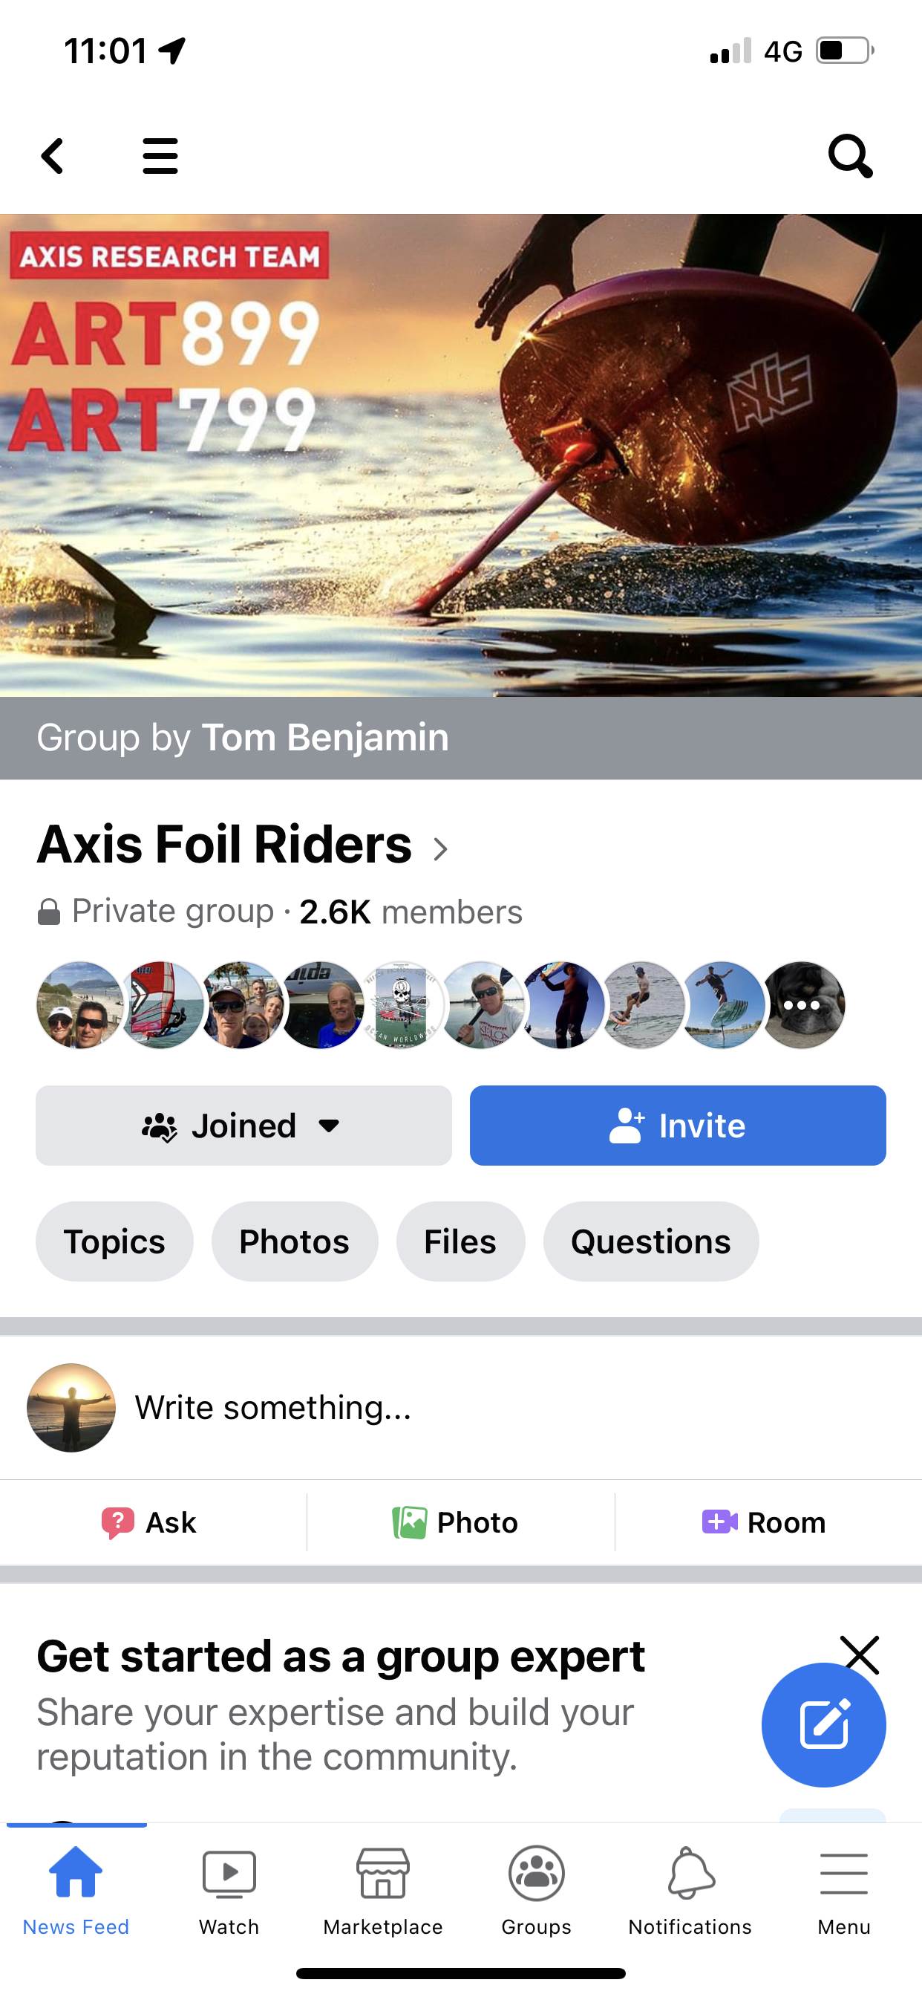
Task: Select the Topics filter chip
Action: click(114, 1241)
